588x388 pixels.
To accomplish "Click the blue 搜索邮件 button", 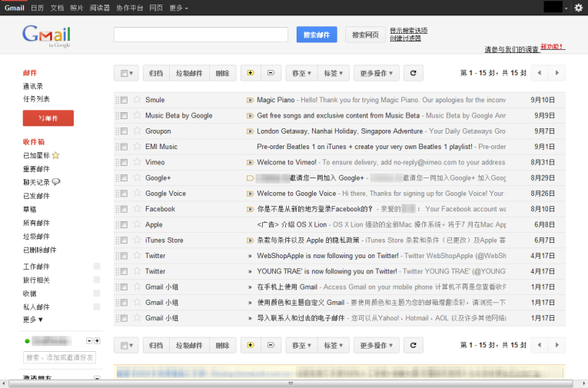I will (x=316, y=35).
